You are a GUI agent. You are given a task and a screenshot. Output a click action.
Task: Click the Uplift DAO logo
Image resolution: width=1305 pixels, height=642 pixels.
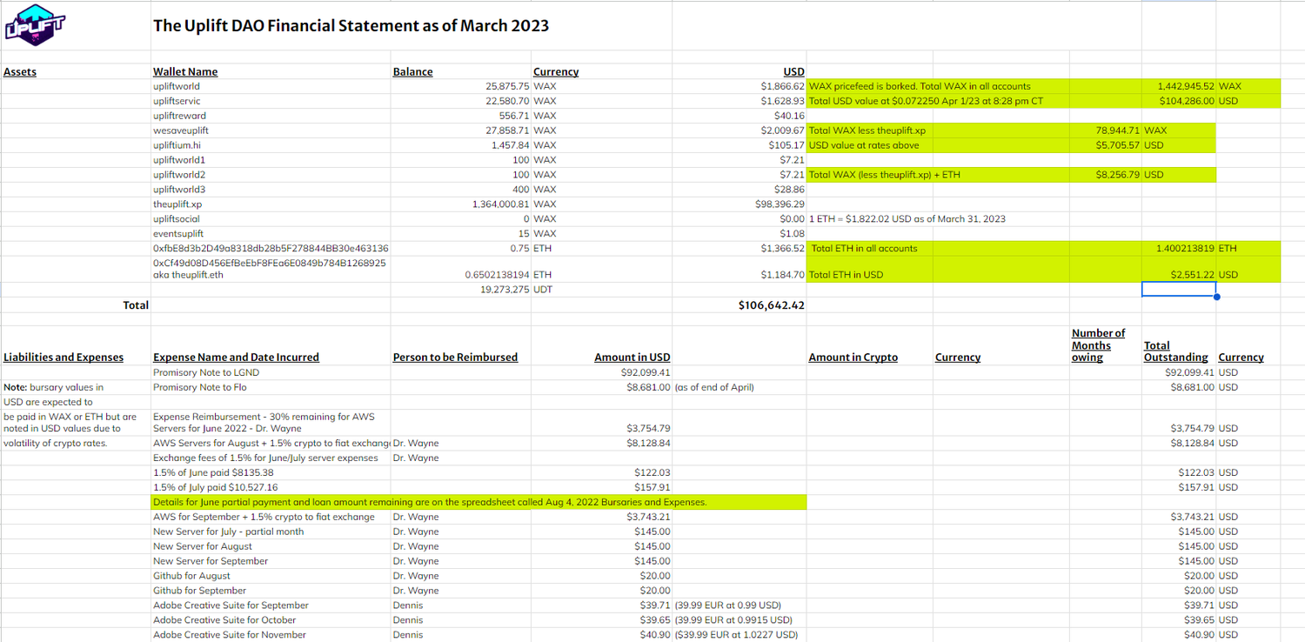pyautogui.click(x=35, y=24)
